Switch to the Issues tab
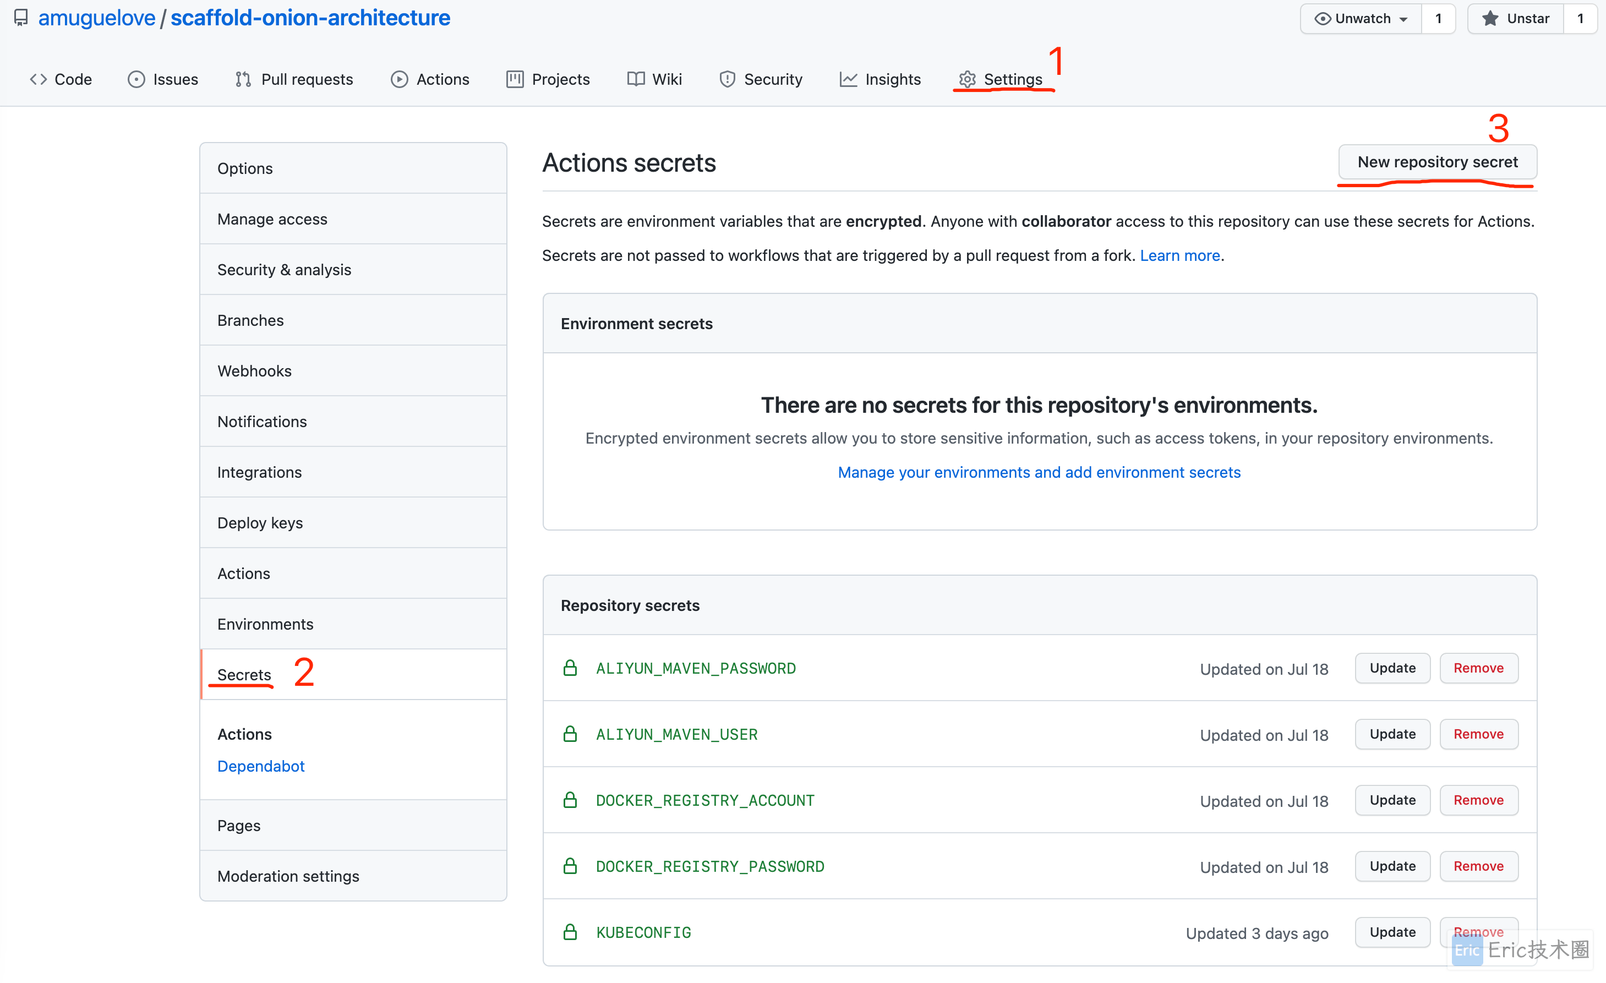This screenshot has width=1606, height=983. [x=163, y=79]
